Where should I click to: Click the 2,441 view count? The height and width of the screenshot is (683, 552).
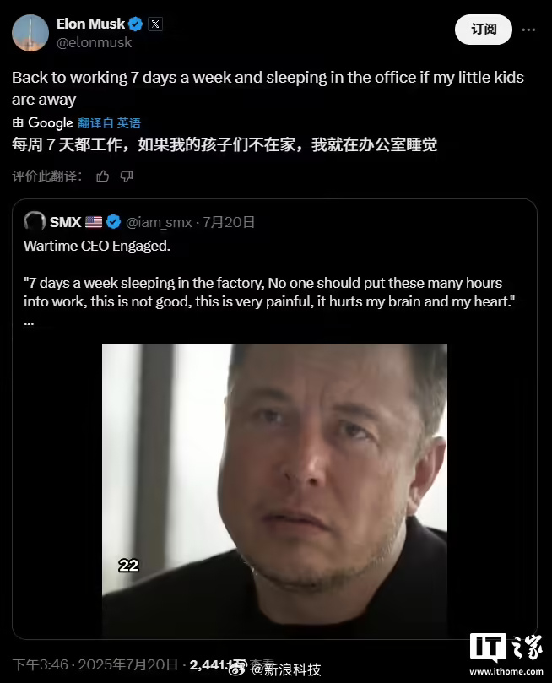point(209,664)
